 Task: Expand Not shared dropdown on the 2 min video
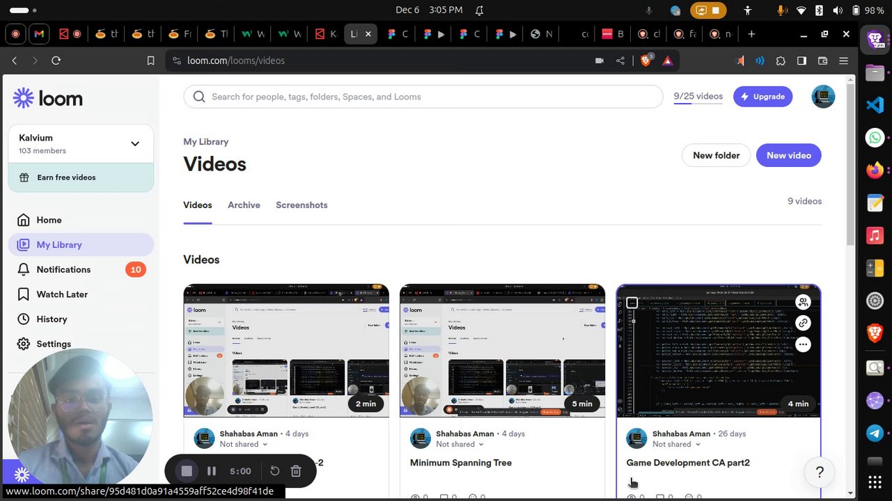click(x=244, y=444)
